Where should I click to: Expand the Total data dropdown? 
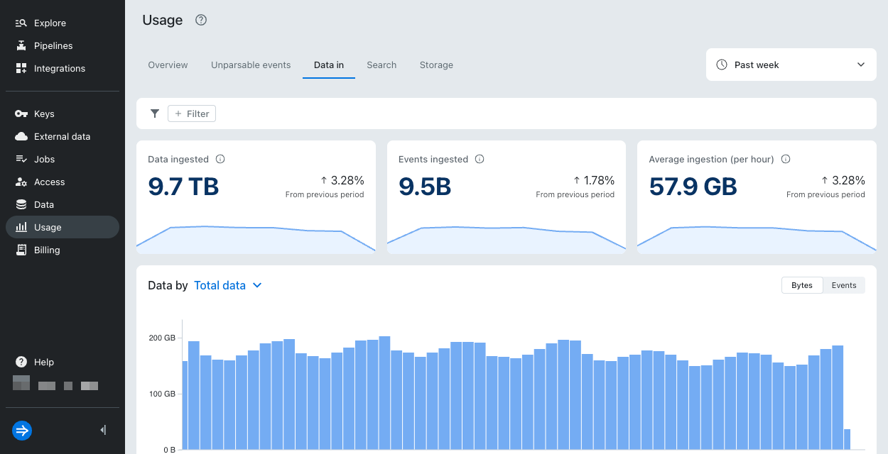tap(228, 285)
